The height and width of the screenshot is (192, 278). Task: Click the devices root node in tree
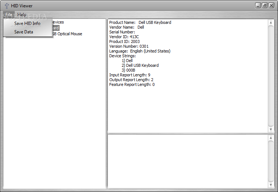(x=58, y=22)
